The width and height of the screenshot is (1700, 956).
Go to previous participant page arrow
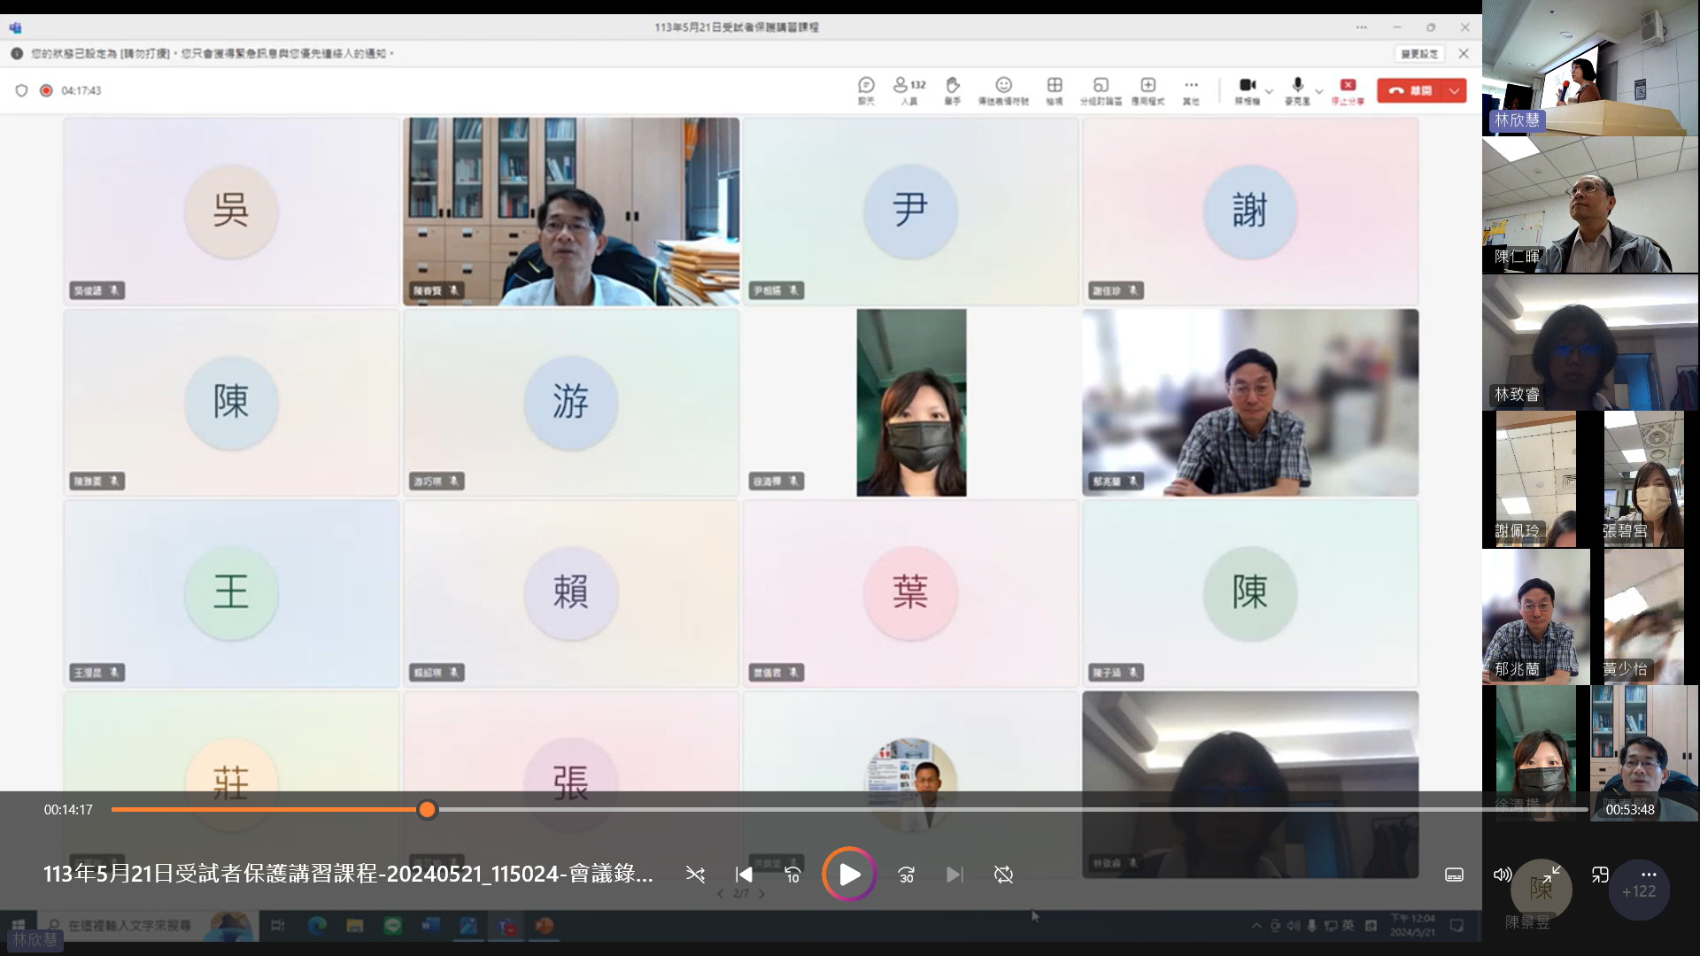[x=721, y=893]
